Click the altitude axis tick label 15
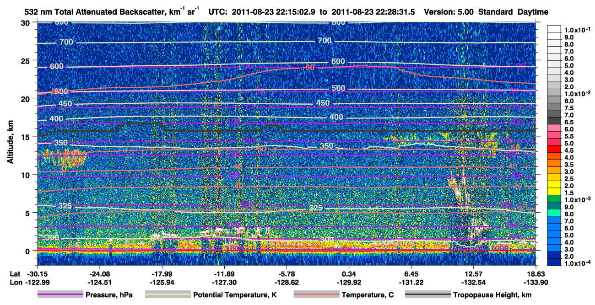Screen dimensions: 595x305 click(27, 137)
